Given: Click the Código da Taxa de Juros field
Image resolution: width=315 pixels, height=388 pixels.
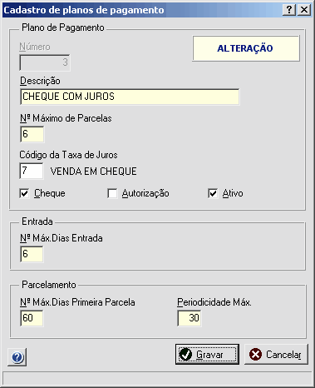Looking at the screenshot, I should click(x=32, y=171).
